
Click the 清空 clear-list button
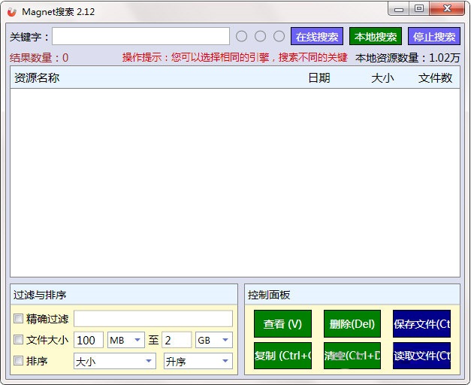click(x=352, y=356)
